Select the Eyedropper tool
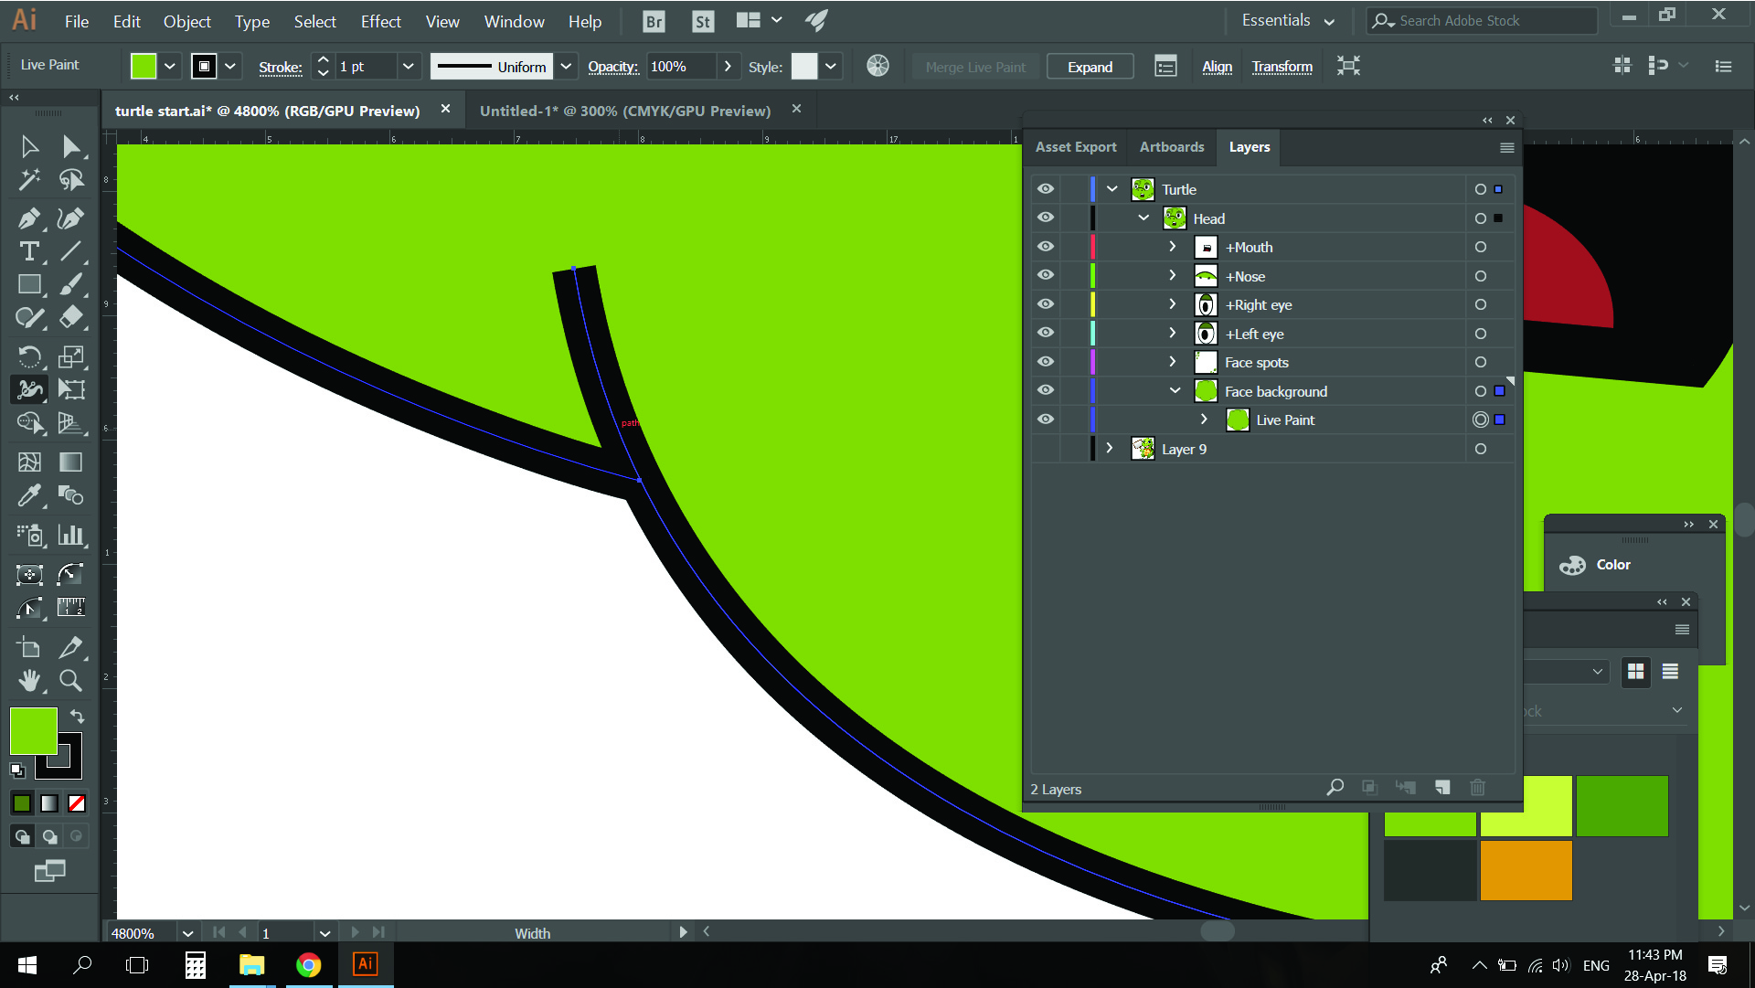 coord(29,494)
